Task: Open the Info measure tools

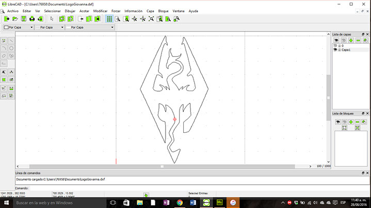Action: pos(11,89)
